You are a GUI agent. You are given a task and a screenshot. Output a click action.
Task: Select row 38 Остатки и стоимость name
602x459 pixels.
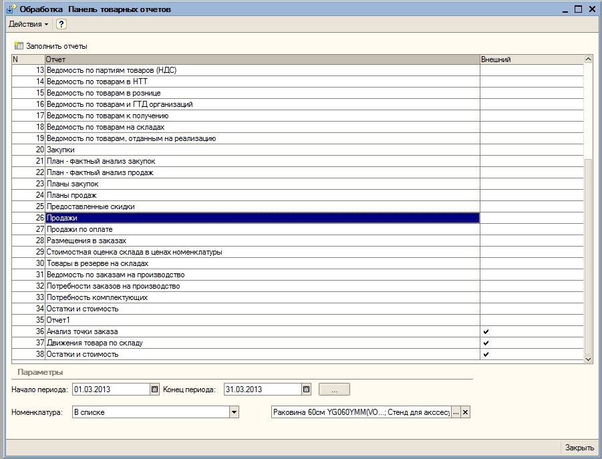click(263, 354)
